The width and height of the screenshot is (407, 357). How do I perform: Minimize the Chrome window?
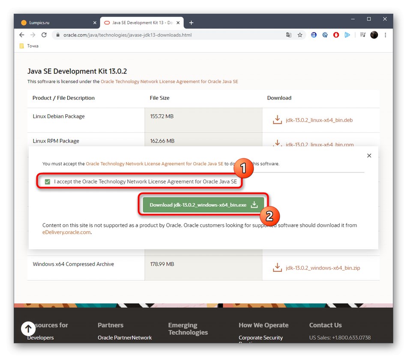click(x=353, y=19)
